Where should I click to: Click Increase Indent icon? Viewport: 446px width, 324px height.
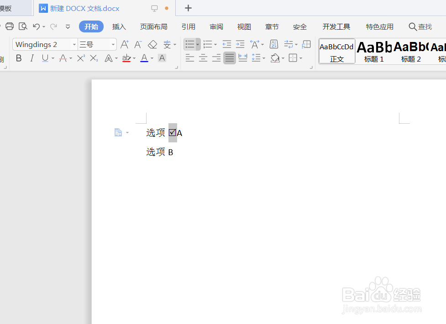click(x=240, y=44)
